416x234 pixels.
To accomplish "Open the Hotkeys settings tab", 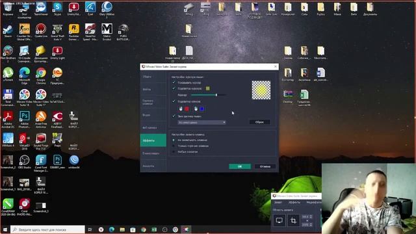I will (153, 102).
